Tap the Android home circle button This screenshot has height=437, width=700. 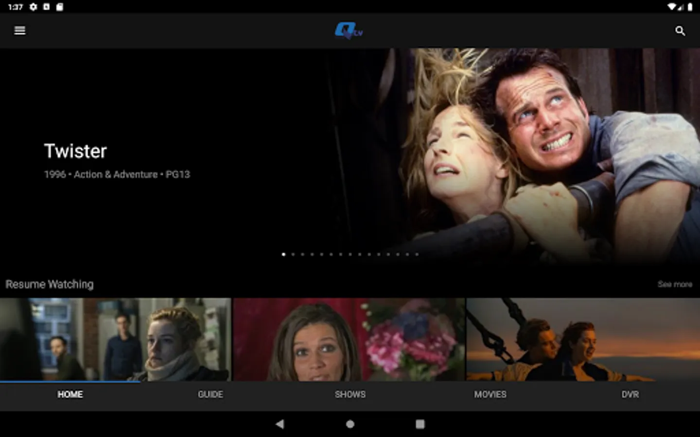point(350,424)
